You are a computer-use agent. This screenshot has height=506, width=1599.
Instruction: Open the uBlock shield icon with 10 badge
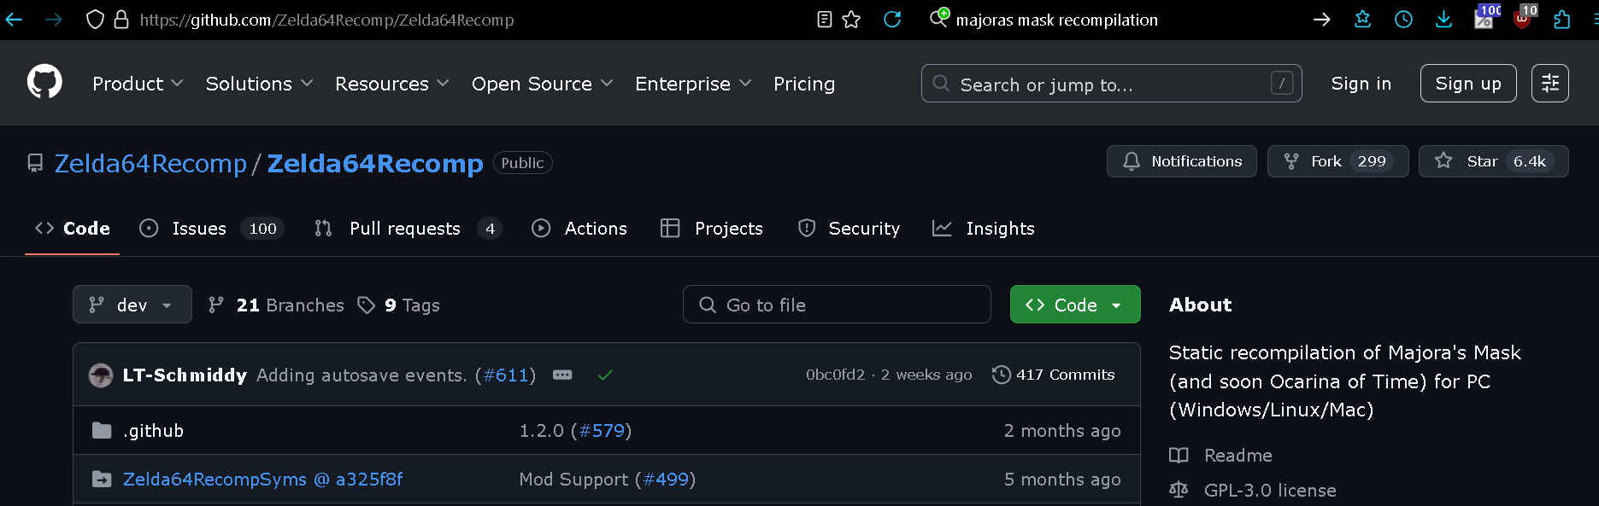(1525, 17)
